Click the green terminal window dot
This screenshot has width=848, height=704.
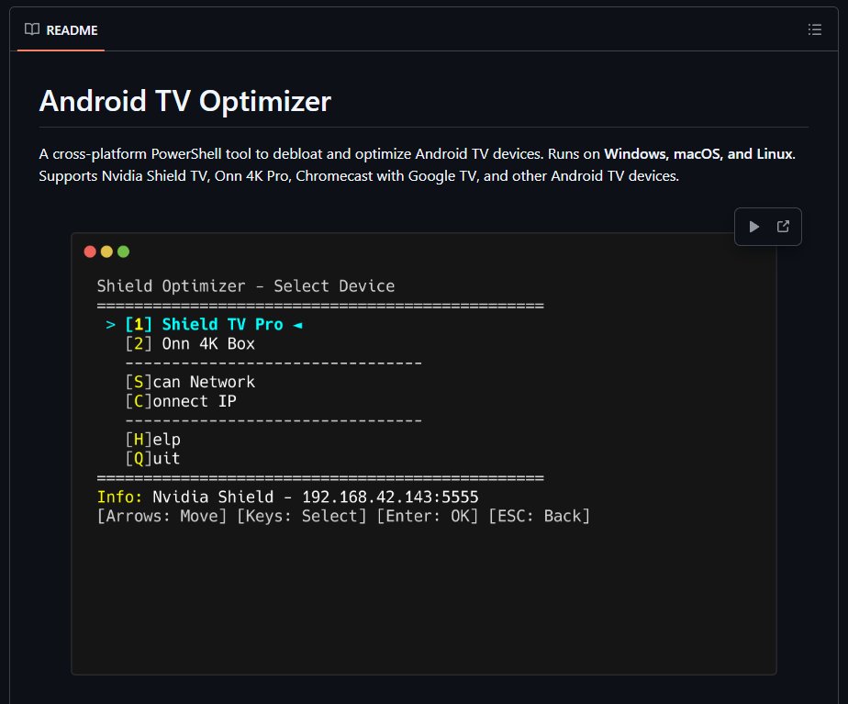(123, 251)
